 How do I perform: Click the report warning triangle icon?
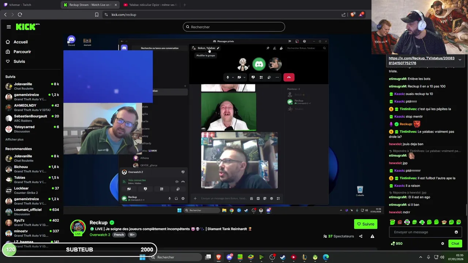point(372,236)
